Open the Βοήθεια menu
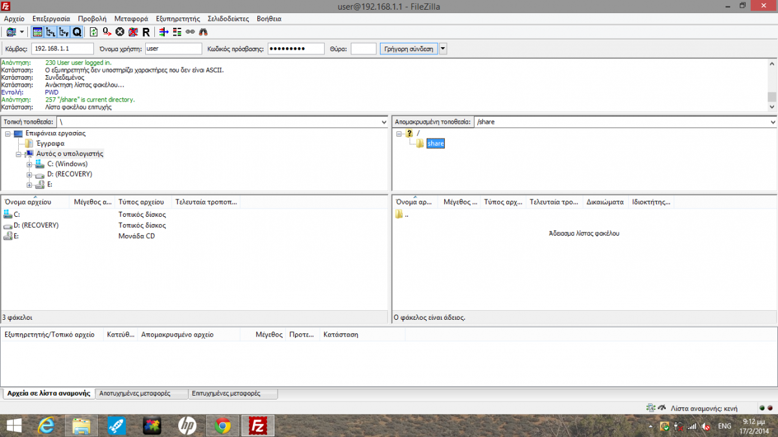The image size is (778, 437). point(269,19)
